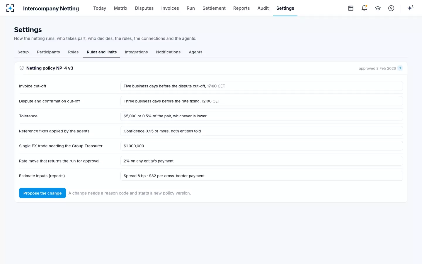
Task: Click the Estimate inputs (reports) label
Action: (x=42, y=176)
